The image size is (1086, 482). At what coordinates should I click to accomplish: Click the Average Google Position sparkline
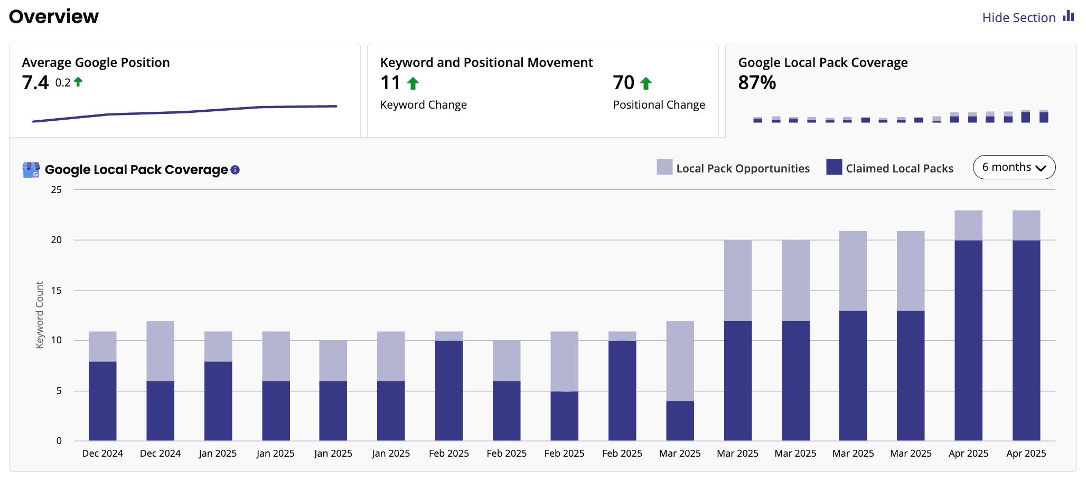click(x=184, y=112)
